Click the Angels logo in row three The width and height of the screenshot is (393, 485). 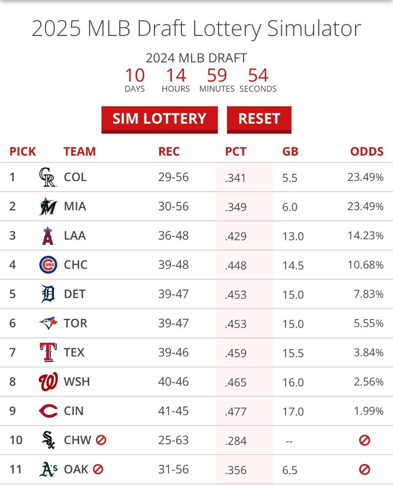(x=48, y=236)
